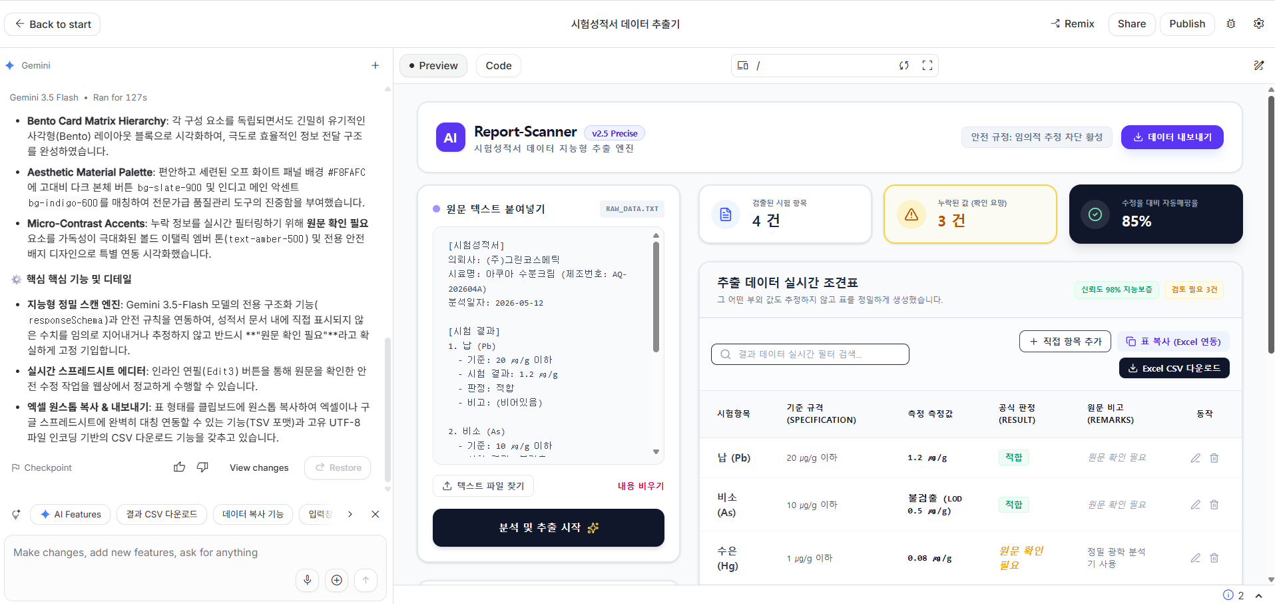Open View changes link

click(259, 467)
